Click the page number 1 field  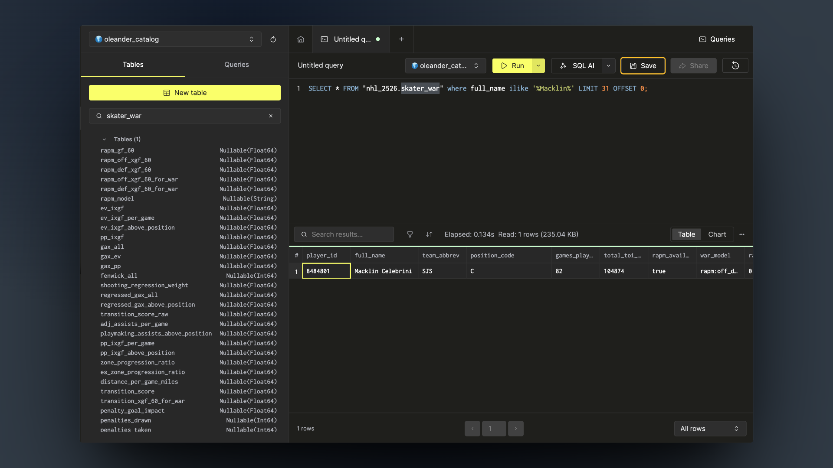(494, 429)
